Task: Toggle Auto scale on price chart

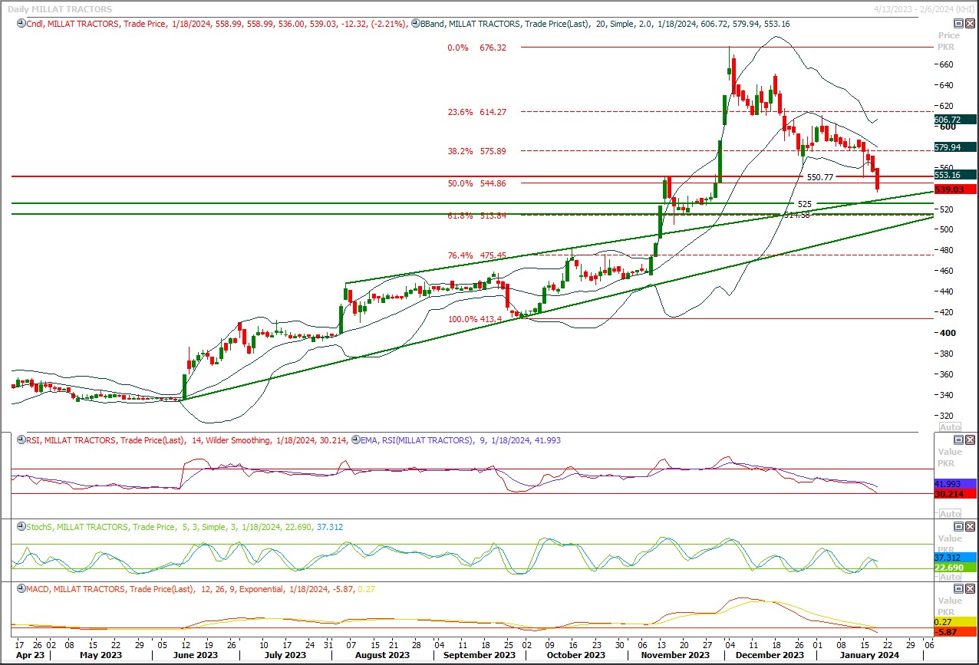Action: click(950, 426)
